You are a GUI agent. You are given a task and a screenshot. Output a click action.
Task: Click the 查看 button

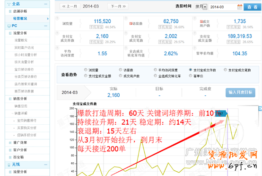[x=252, y=7]
